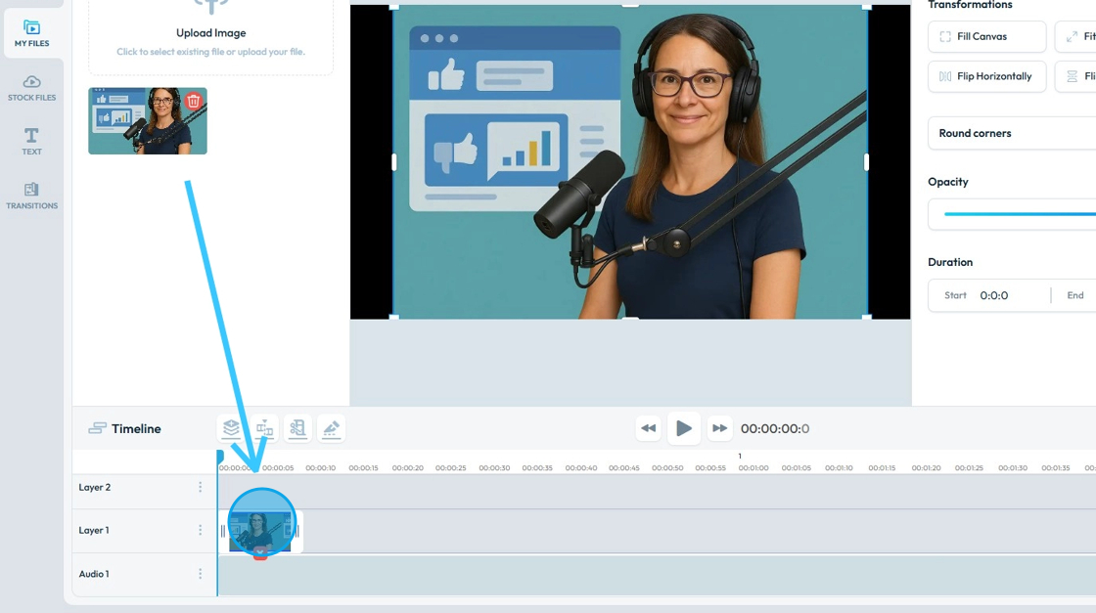Open the Text sidebar tab
Viewport: 1096px width, 613px height.
[31, 141]
